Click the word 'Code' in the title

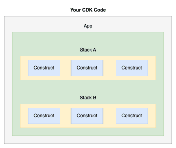pyautogui.click(x=100, y=10)
